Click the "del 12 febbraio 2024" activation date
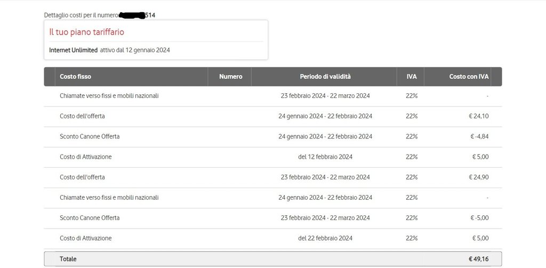 pos(325,157)
